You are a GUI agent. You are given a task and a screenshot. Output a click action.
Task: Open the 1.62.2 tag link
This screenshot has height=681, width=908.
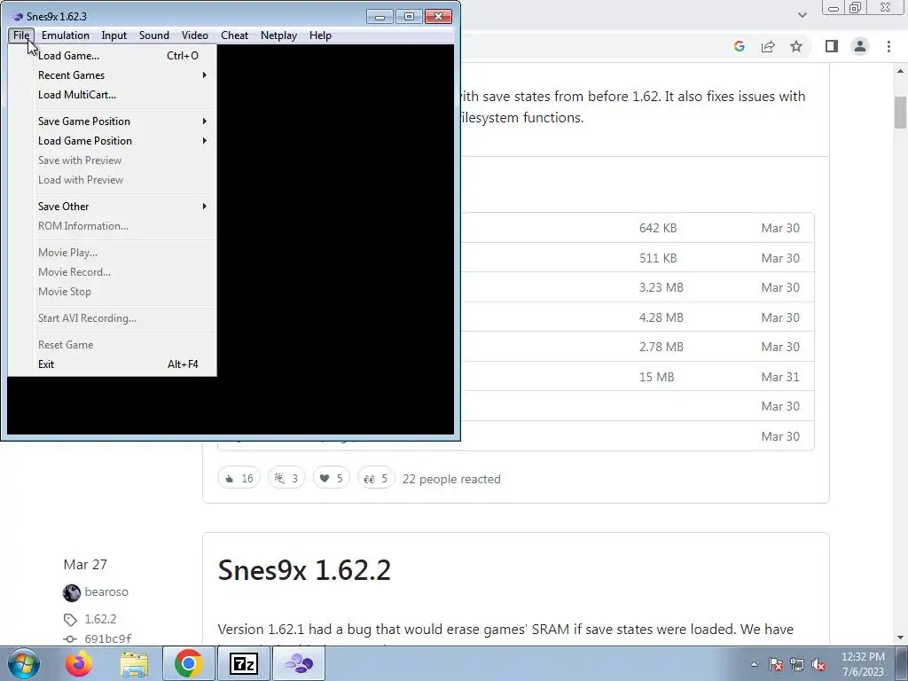point(100,619)
